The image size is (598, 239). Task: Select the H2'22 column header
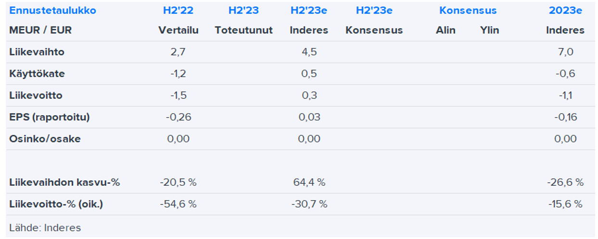[x=178, y=11]
